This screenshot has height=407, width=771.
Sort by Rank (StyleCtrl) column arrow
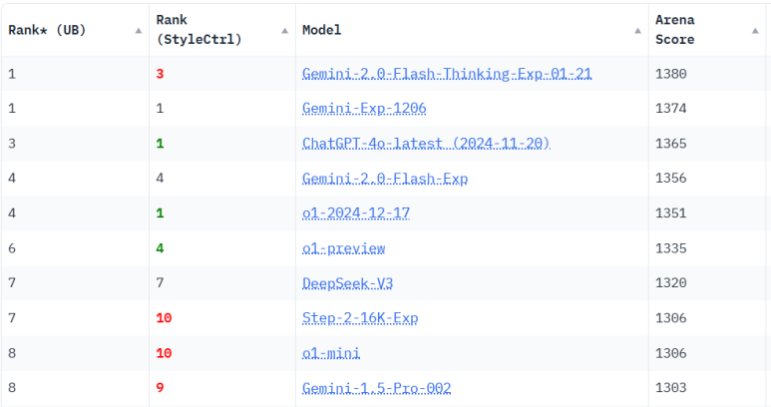click(284, 31)
